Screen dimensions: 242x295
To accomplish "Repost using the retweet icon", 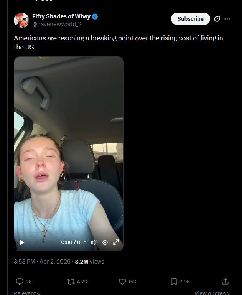I will coord(71,282).
